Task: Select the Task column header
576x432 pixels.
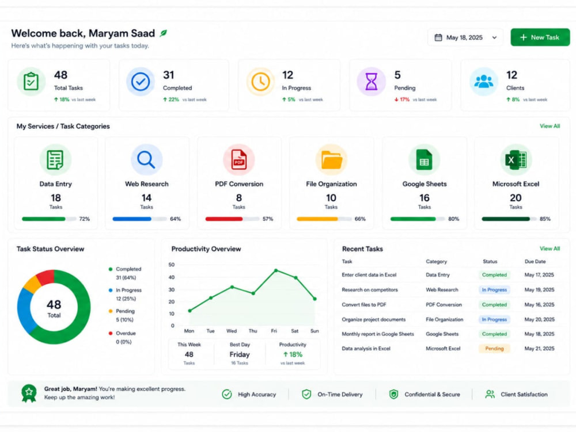Action: pyautogui.click(x=347, y=262)
